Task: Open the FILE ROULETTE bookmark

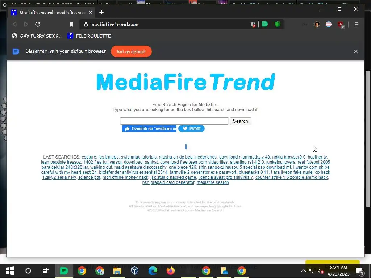Action: [89, 36]
